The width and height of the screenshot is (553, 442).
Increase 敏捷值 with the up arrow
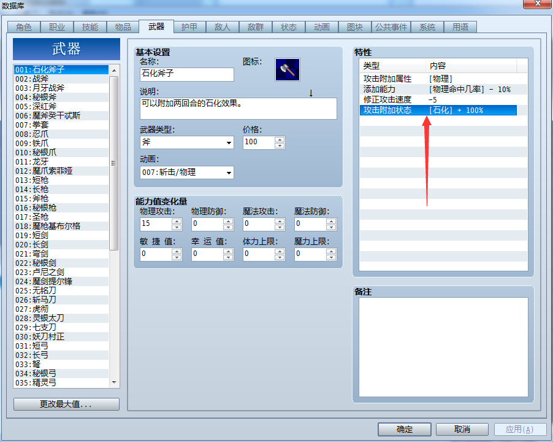(x=177, y=251)
